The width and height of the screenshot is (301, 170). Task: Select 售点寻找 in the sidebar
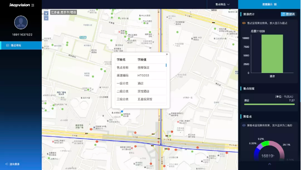21,45
